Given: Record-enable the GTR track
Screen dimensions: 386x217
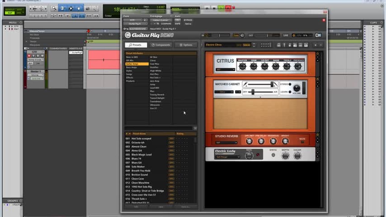Looking at the screenshot, I should pyautogui.click(x=29, y=56).
